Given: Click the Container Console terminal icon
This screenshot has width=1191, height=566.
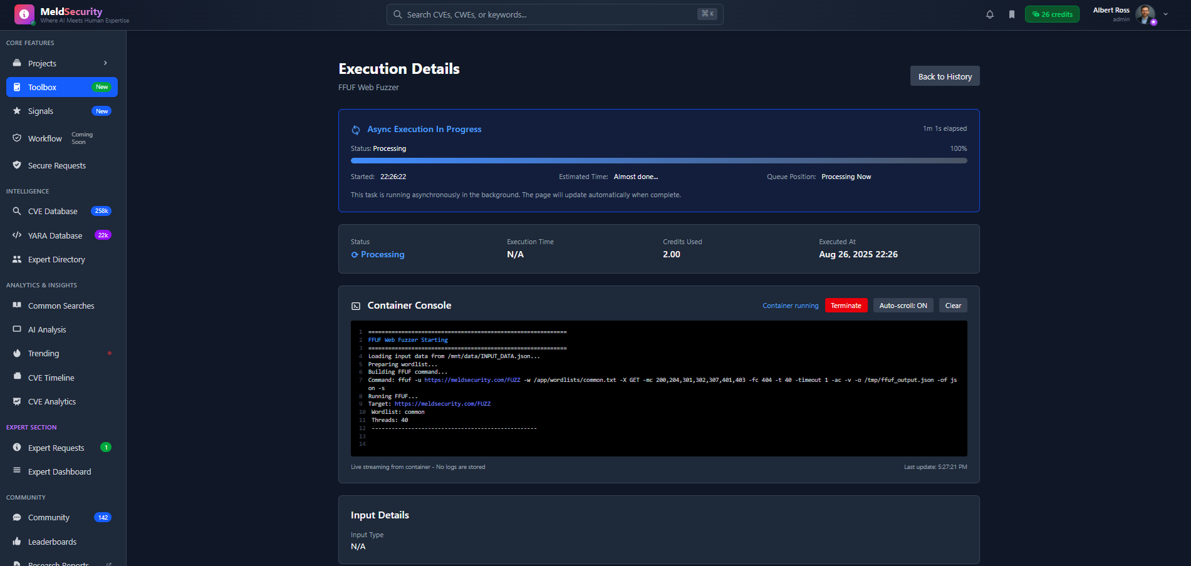Looking at the screenshot, I should pos(356,306).
